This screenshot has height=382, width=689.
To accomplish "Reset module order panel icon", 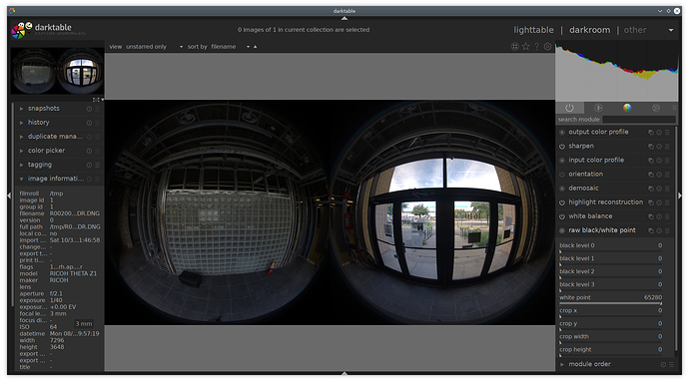I will point(663,364).
